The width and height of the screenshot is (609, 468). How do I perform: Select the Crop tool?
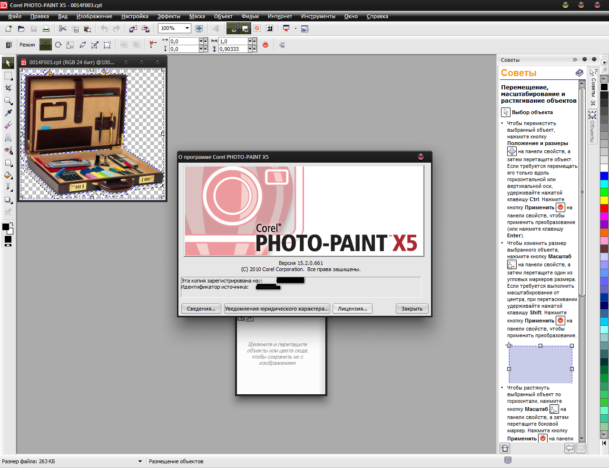coord(8,88)
